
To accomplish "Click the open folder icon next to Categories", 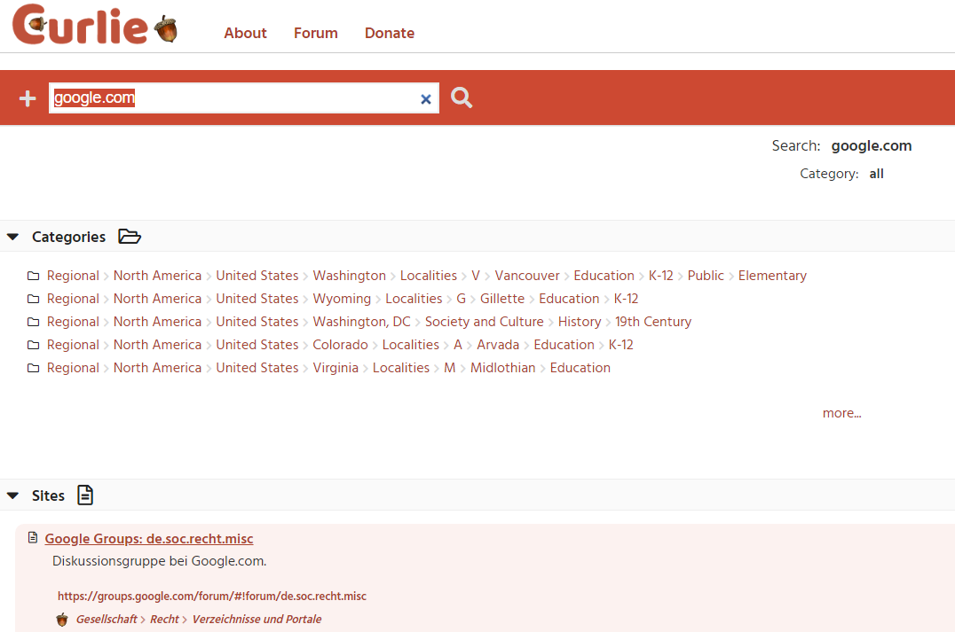I will (130, 237).
